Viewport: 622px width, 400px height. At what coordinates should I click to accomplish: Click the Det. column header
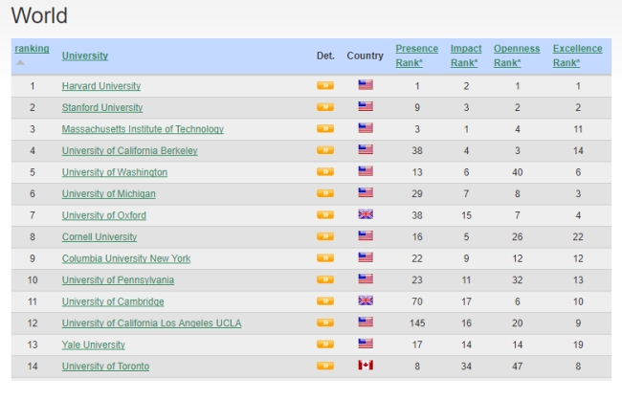coord(325,56)
